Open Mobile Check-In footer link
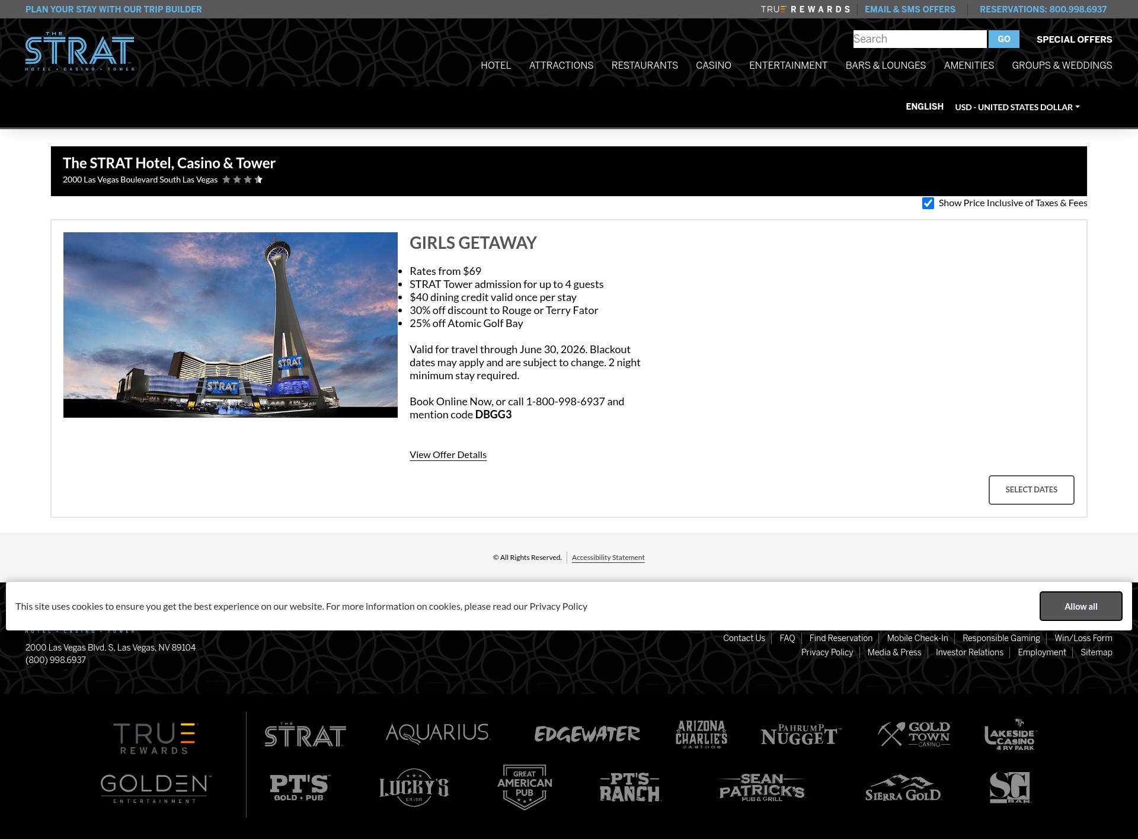The image size is (1138, 839). point(918,638)
